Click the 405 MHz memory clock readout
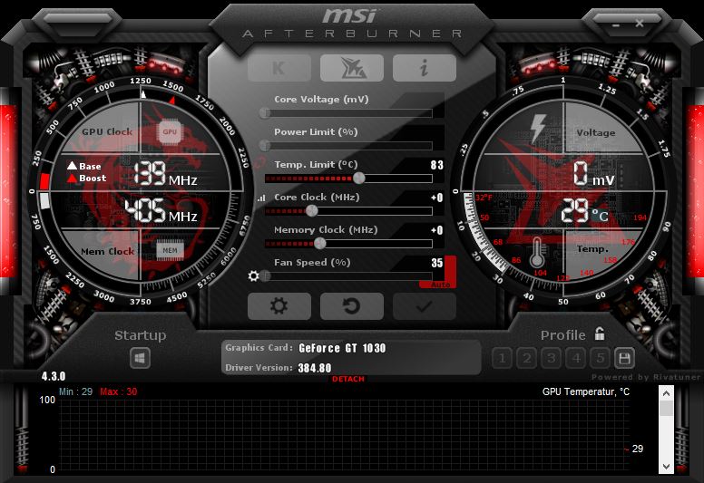This screenshot has width=704, height=483. [161, 211]
